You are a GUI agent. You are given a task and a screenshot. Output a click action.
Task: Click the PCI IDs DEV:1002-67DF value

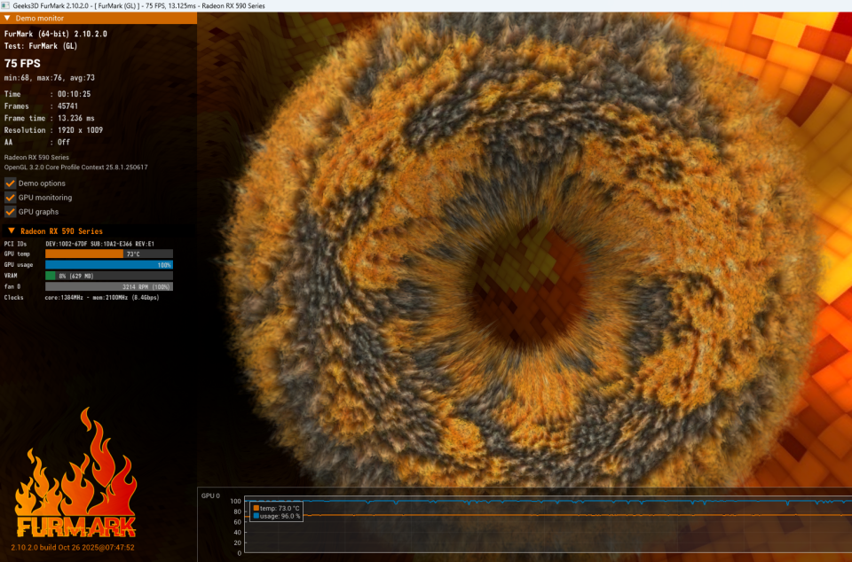(100, 244)
